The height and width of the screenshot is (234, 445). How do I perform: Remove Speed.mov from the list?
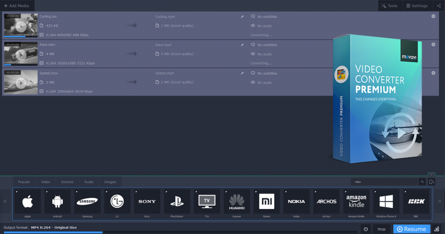(x=433, y=73)
